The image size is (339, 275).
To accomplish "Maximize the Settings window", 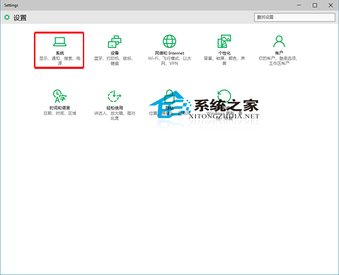I will 315,5.
